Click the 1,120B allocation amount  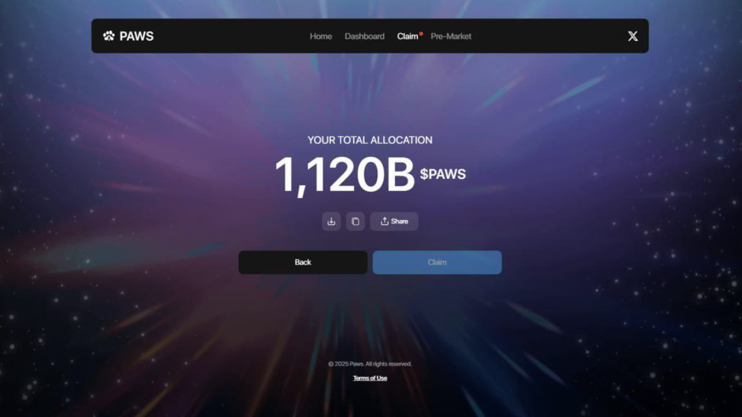click(x=344, y=175)
